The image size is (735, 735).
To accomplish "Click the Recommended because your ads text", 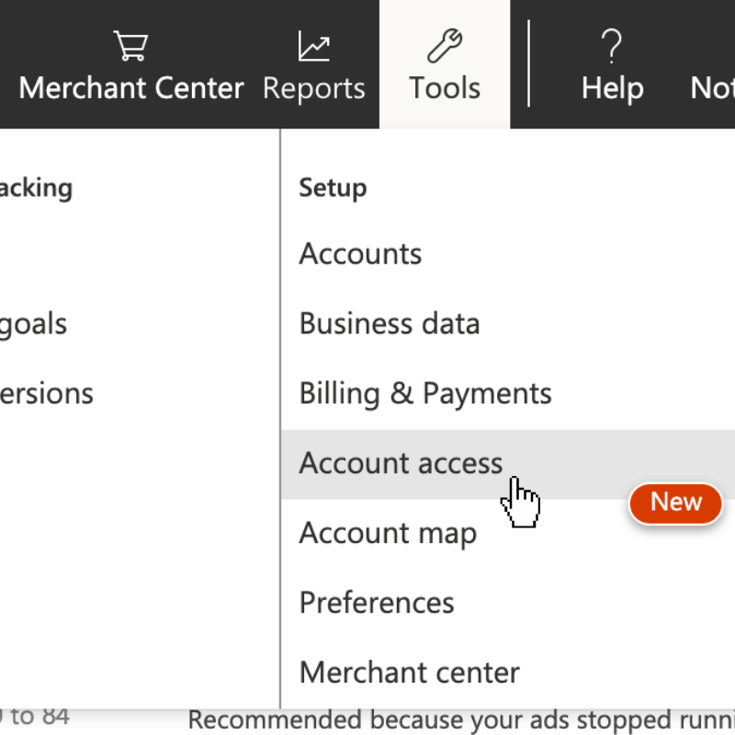I will (461, 720).
